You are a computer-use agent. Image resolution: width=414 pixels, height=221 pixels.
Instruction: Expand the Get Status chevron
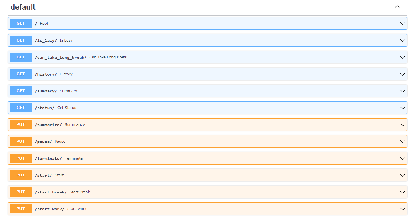pos(402,108)
